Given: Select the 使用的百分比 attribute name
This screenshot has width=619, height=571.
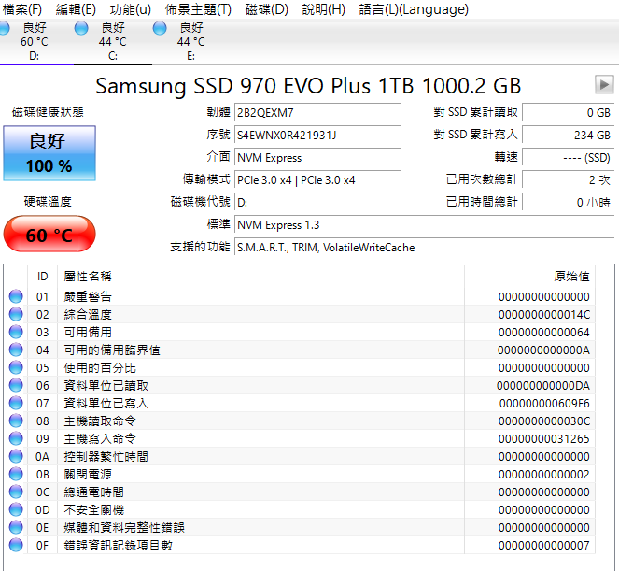Looking at the screenshot, I should (x=100, y=368).
